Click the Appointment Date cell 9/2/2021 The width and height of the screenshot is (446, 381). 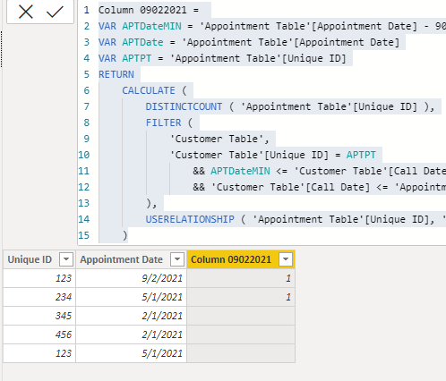[x=132, y=278]
